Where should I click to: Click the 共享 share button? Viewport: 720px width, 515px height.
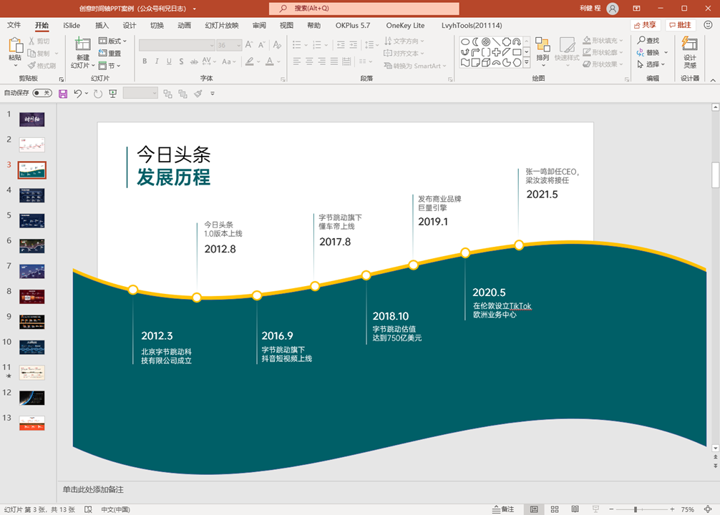pyautogui.click(x=645, y=25)
